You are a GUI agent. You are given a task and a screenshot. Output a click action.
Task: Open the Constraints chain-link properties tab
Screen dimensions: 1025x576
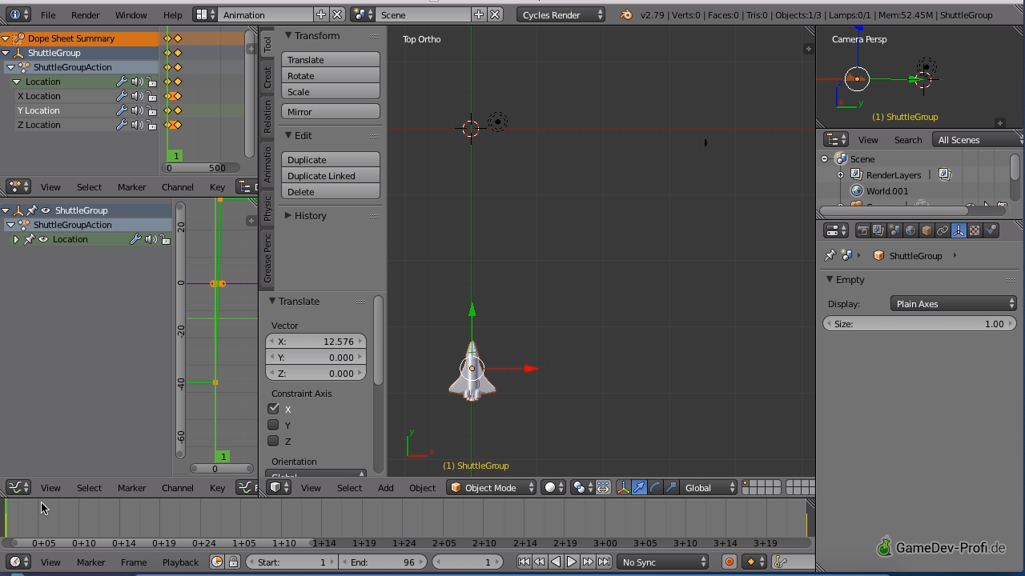point(943,230)
